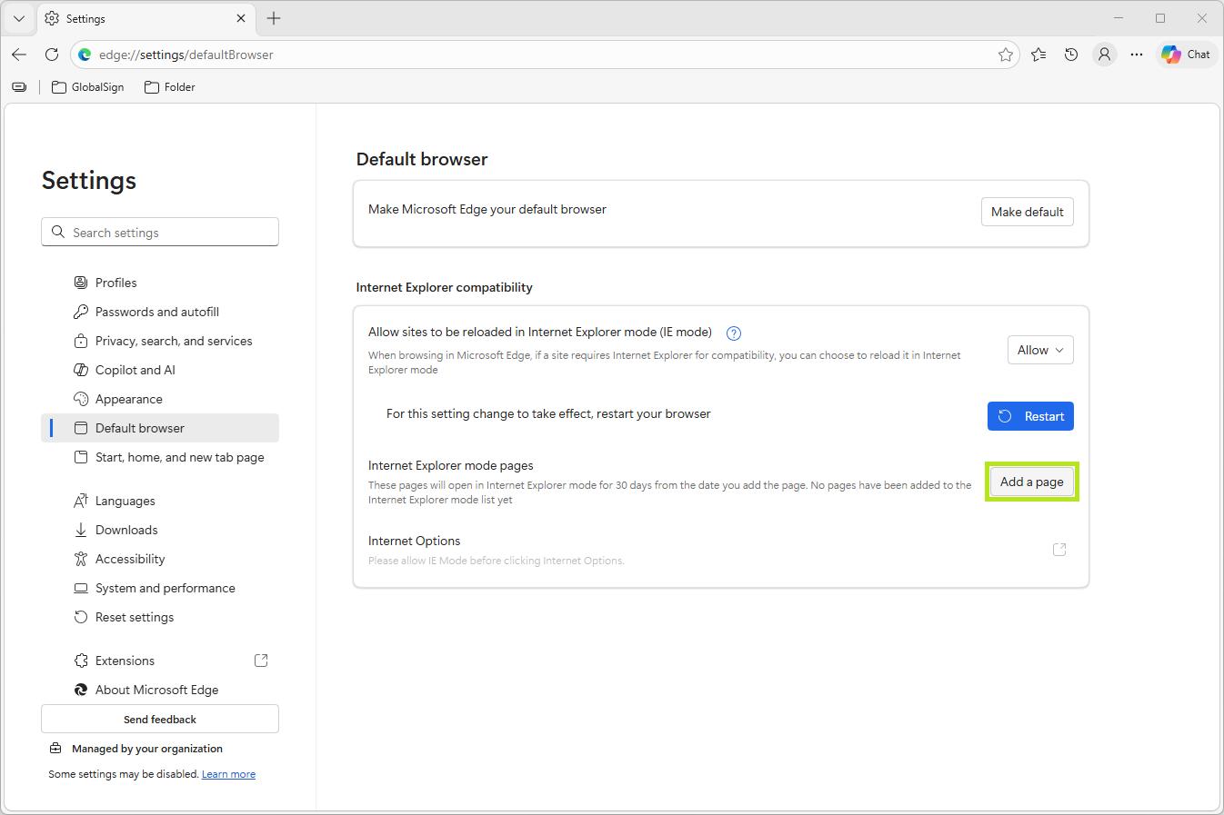
Task: Open the GlobalSign bookmarks folder
Action: 88,87
